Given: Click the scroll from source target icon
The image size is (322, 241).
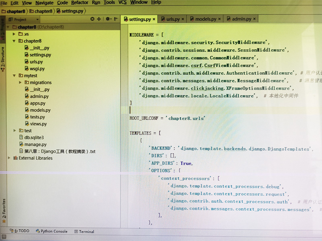Looking at the screenshot, I should tap(93, 19).
